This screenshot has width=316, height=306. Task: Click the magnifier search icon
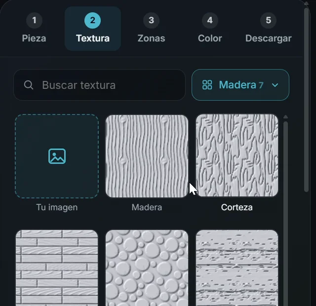click(29, 85)
